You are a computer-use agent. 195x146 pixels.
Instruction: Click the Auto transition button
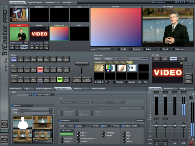77,80
